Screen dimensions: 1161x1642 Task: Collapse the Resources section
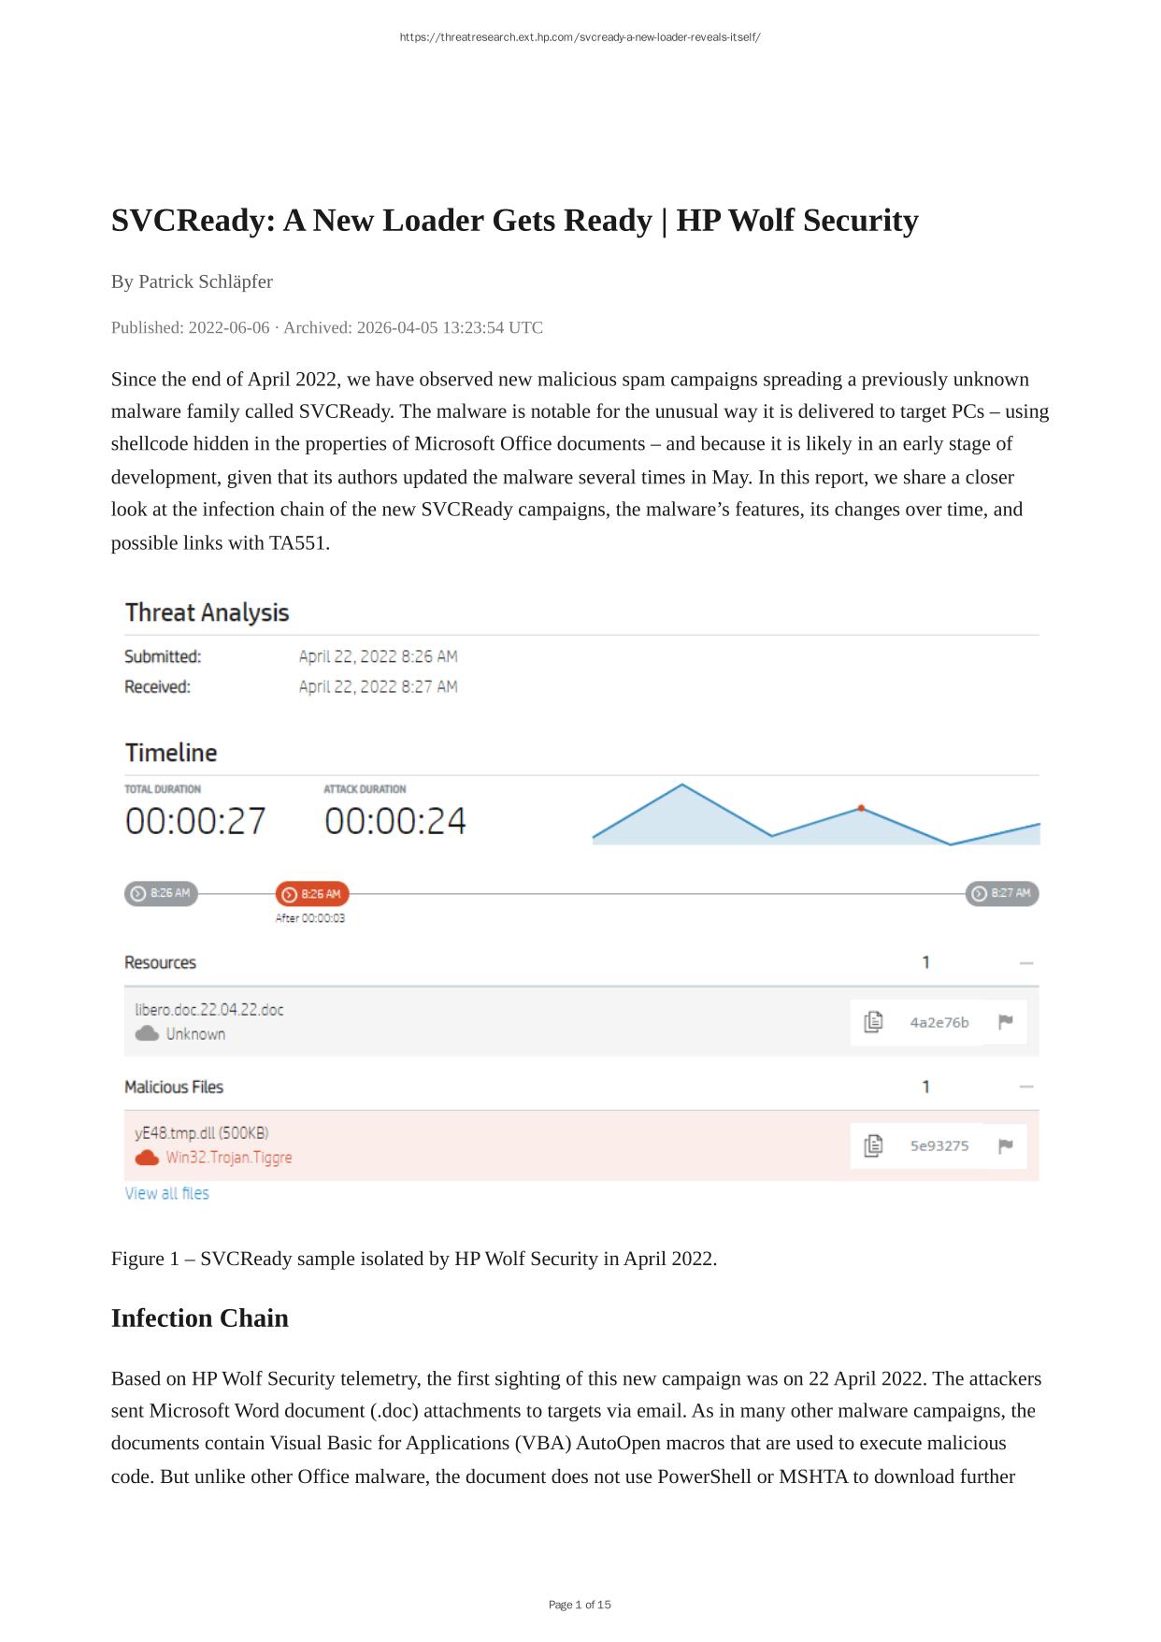(x=1026, y=963)
